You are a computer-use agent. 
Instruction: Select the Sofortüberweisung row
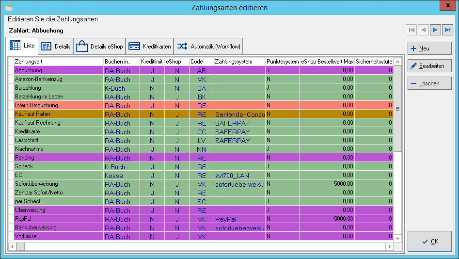tap(204, 184)
